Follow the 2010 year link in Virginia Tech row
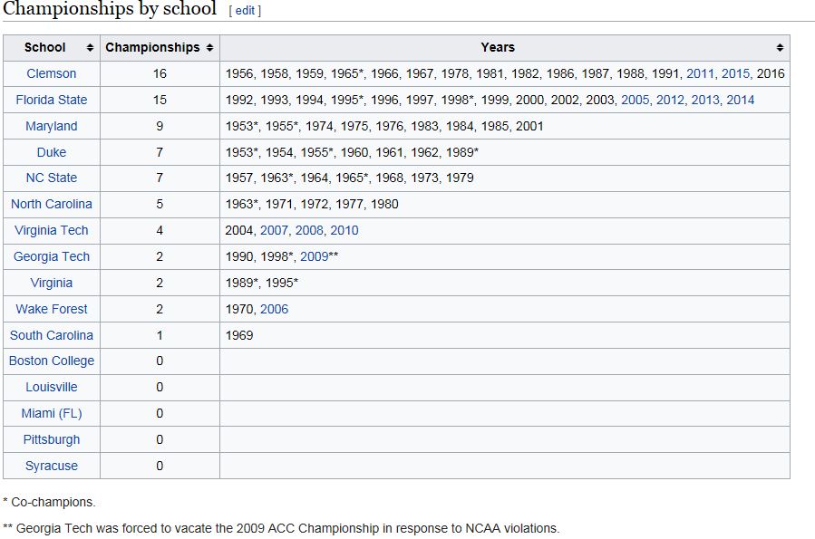Image resolution: width=815 pixels, height=539 pixels. [x=344, y=230]
